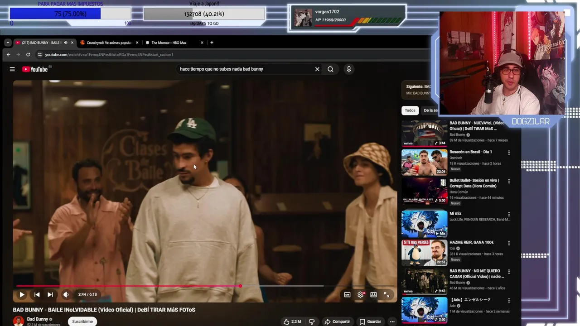The height and width of the screenshot is (326, 580).
Task: Go forward in browser
Action: point(18,54)
